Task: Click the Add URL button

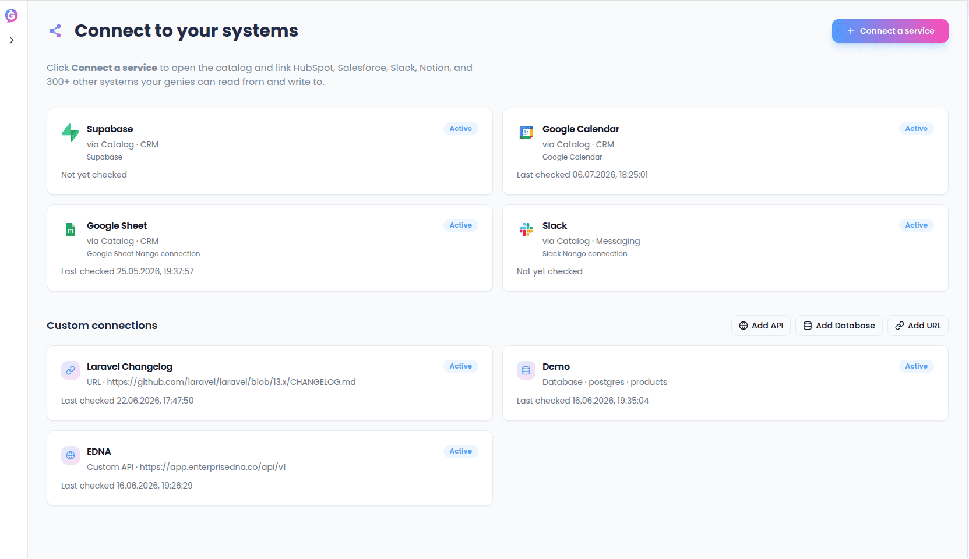Action: point(918,326)
